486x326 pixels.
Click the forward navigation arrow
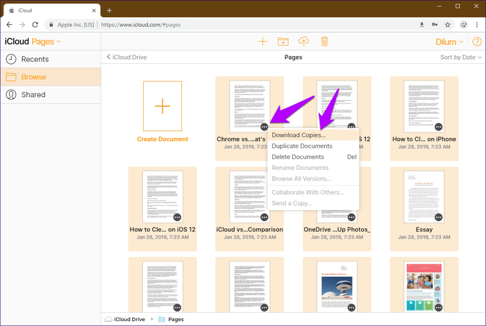coord(22,25)
